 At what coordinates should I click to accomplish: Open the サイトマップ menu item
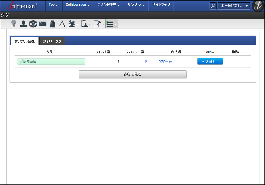coord(161,5)
